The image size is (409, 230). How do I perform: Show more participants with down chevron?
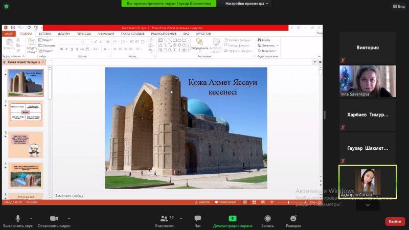pyautogui.click(x=368, y=205)
